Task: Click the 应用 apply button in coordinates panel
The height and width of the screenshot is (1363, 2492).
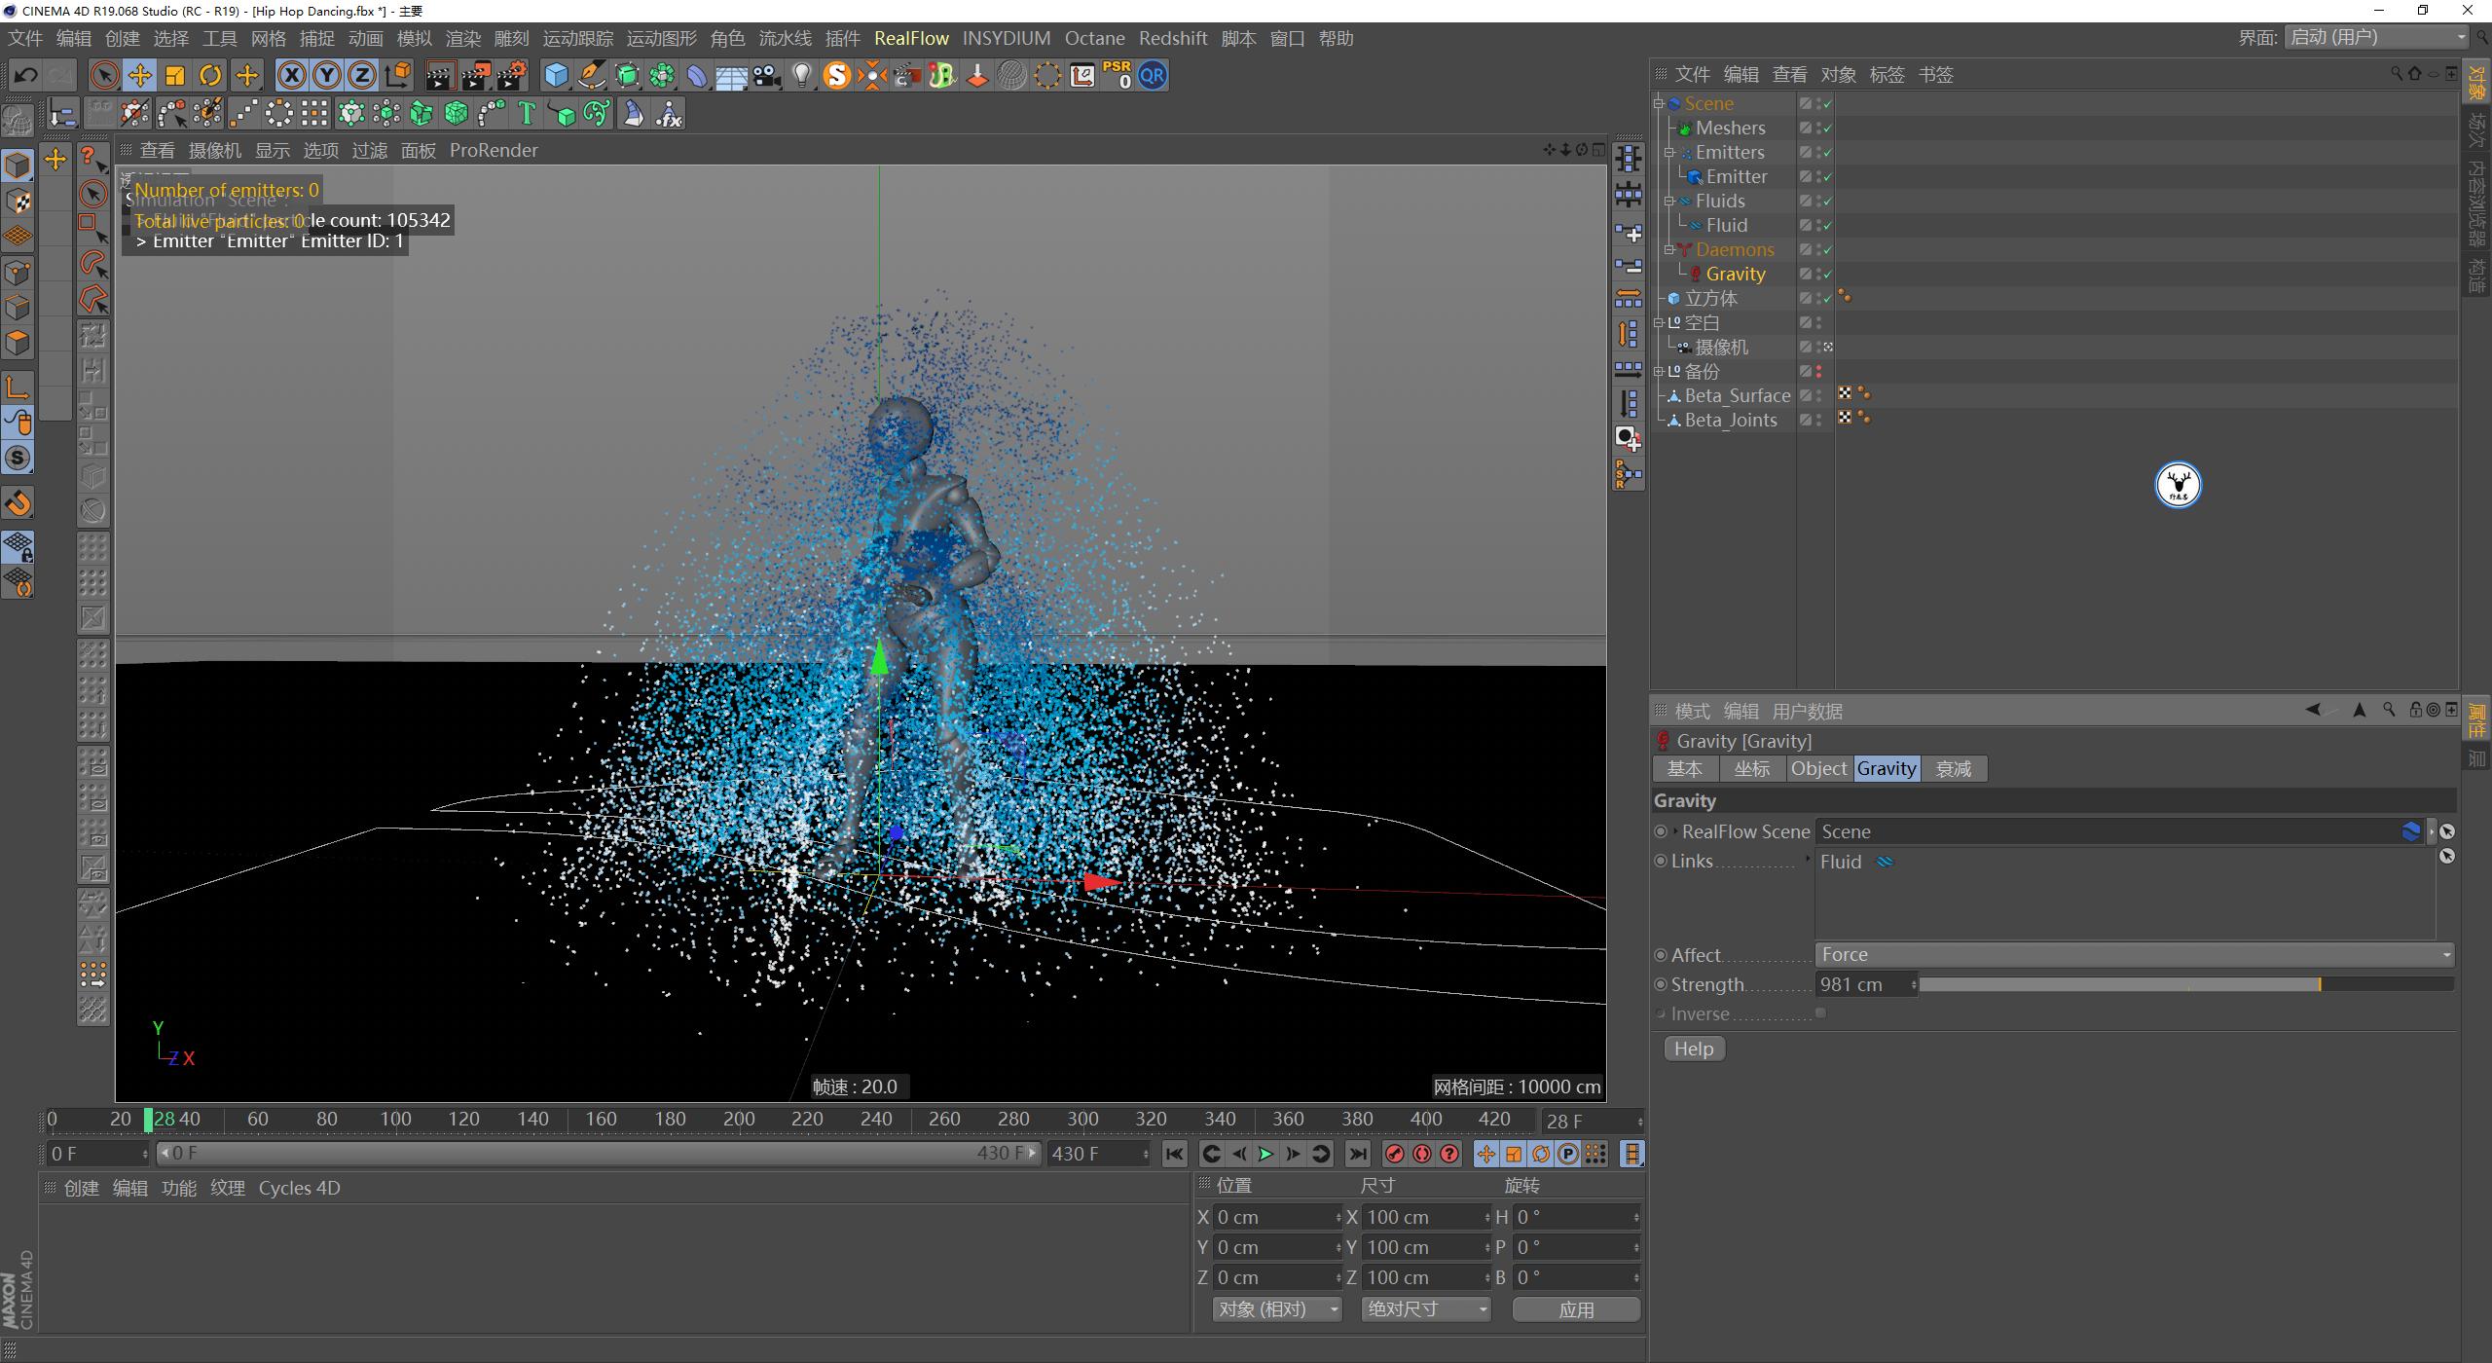Action: click(x=1576, y=1309)
